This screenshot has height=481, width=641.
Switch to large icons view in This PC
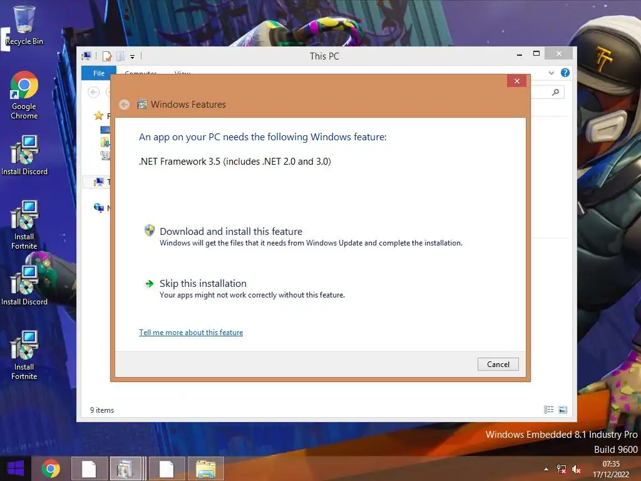[x=563, y=410]
